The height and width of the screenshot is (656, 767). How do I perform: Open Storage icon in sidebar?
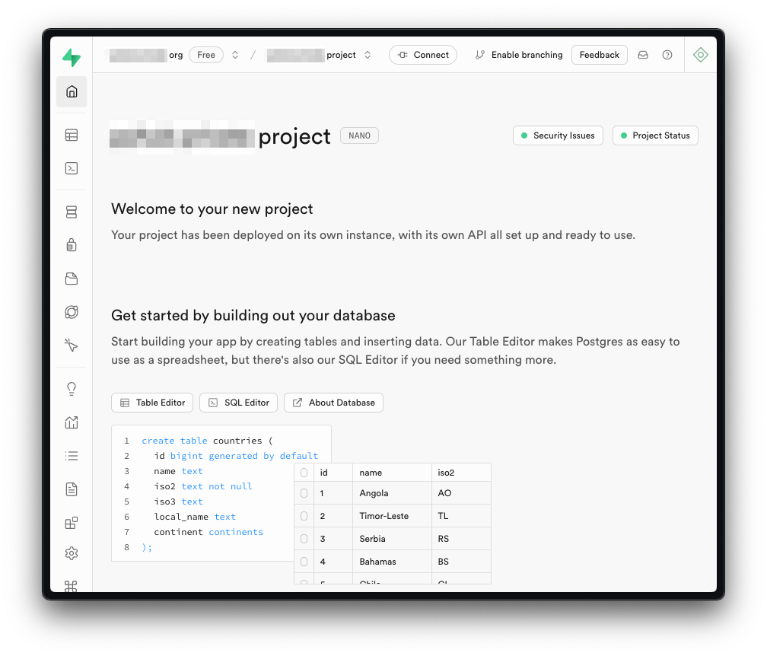coord(72,279)
